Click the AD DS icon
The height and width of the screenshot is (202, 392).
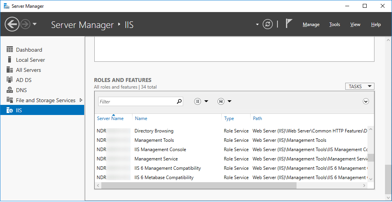coord(9,80)
